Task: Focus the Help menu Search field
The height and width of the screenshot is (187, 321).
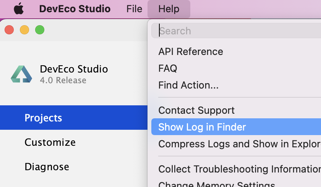Action: click(x=236, y=31)
